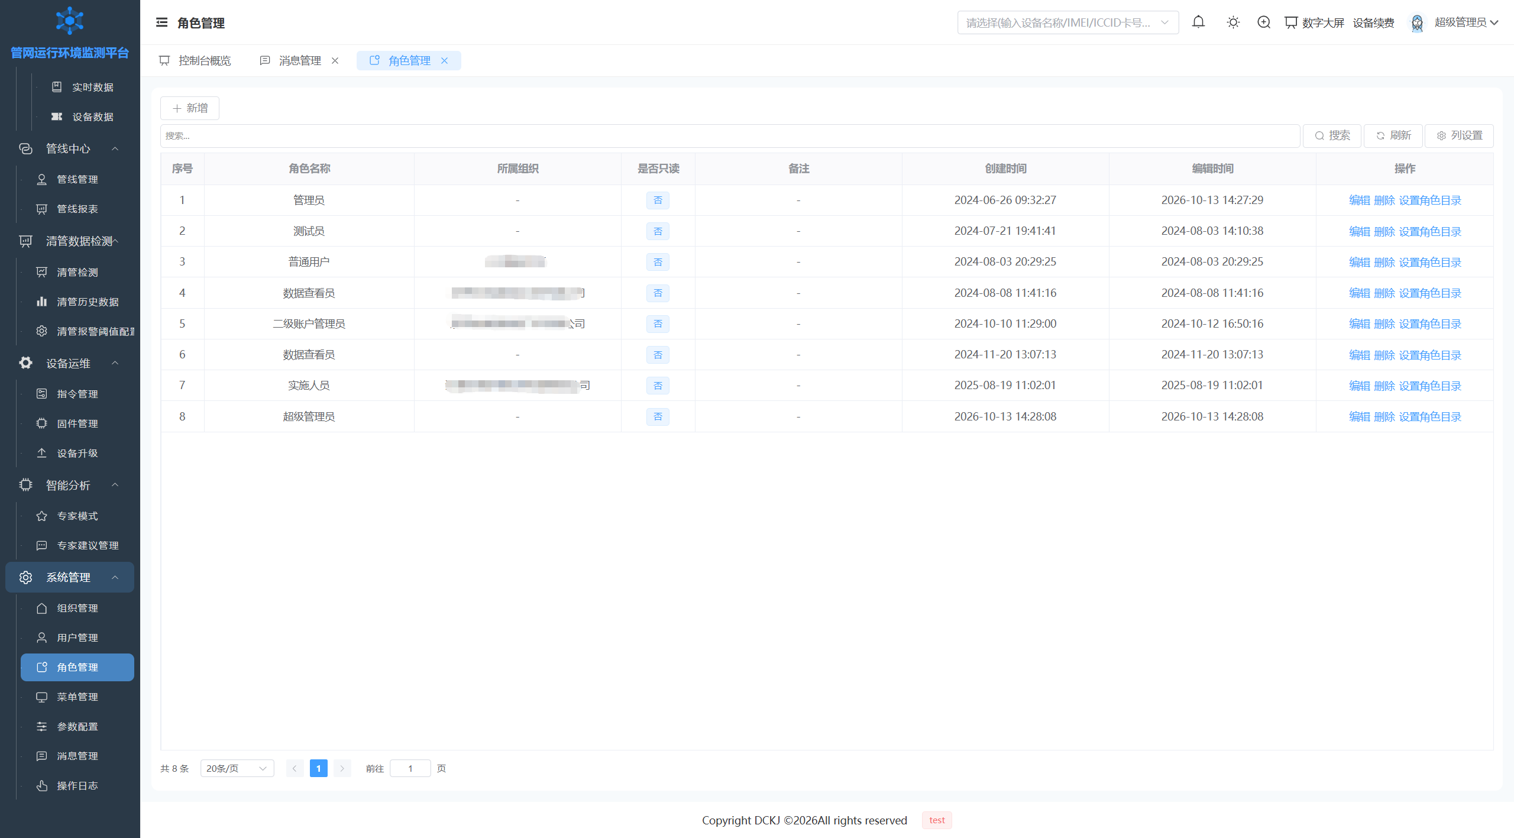Open 专家模式 in the sidebar
This screenshot has height=838, width=1514.
coord(77,516)
